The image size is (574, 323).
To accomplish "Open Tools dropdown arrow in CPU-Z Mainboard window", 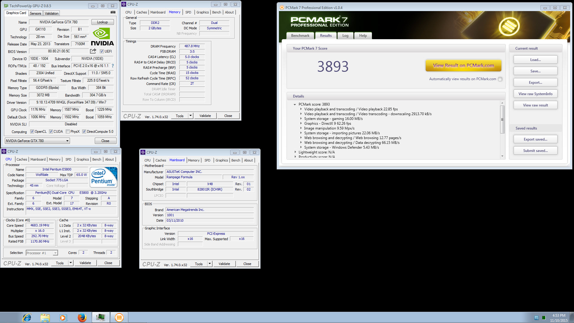I will 210,264.
